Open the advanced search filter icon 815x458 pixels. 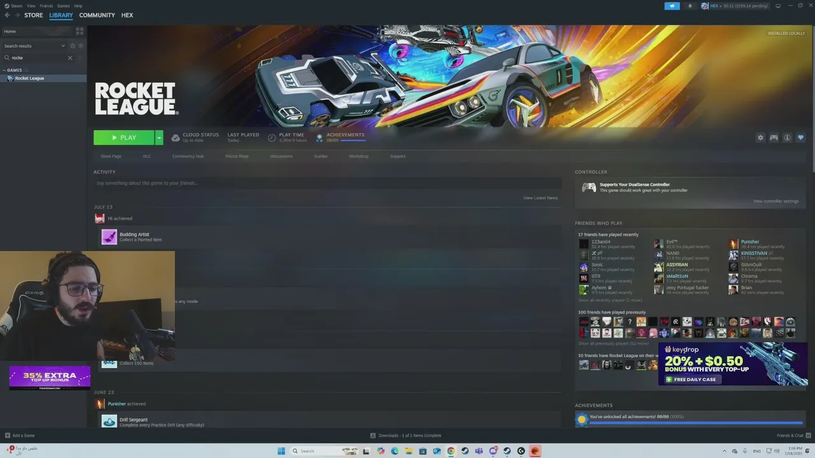pyautogui.click(x=80, y=58)
